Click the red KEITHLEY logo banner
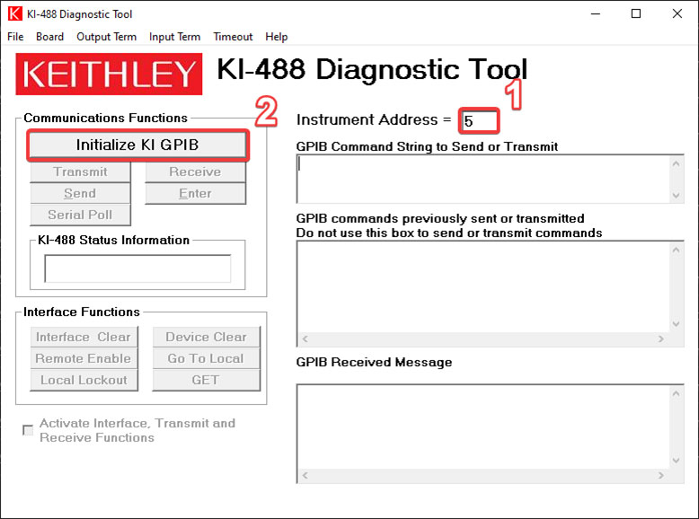 coord(109,74)
